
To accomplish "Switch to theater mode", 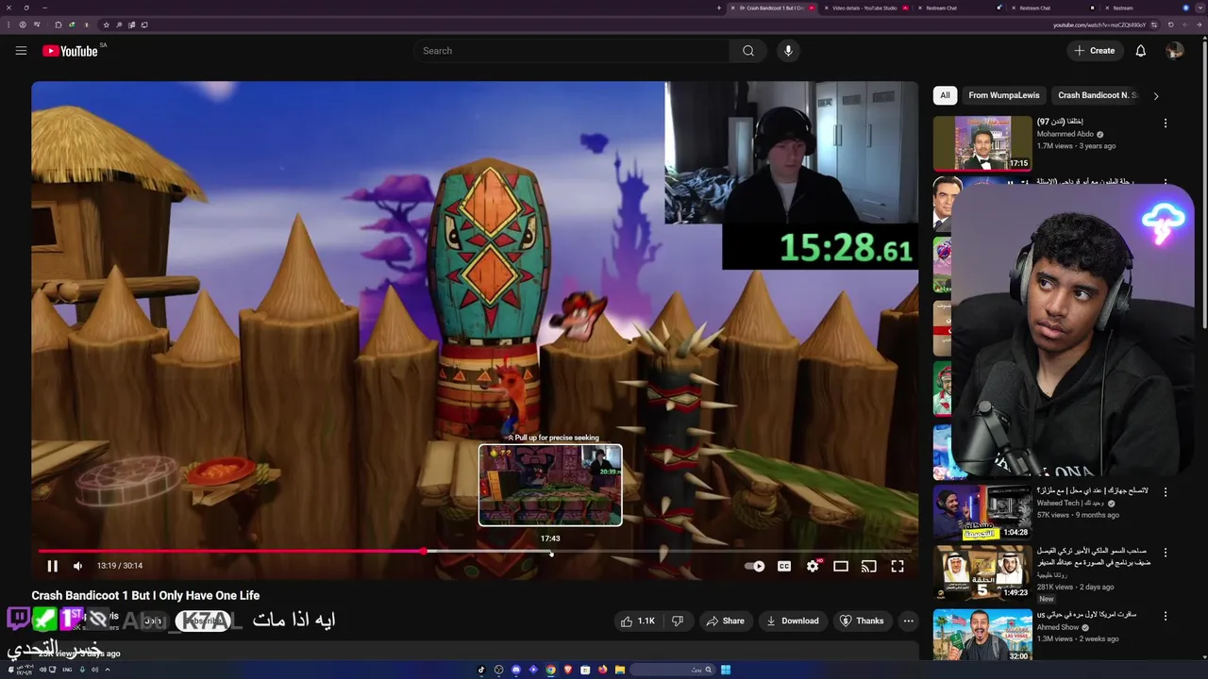I will (x=840, y=566).
